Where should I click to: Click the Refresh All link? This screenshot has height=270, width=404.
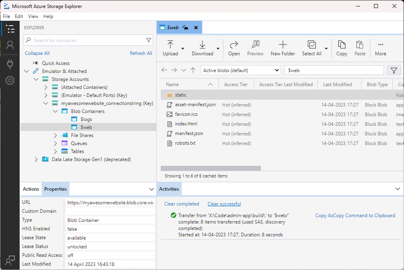[x=141, y=53]
